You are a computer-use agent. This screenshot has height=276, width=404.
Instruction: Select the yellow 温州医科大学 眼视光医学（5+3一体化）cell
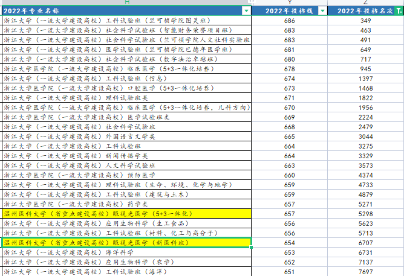pyautogui.click(x=126, y=214)
